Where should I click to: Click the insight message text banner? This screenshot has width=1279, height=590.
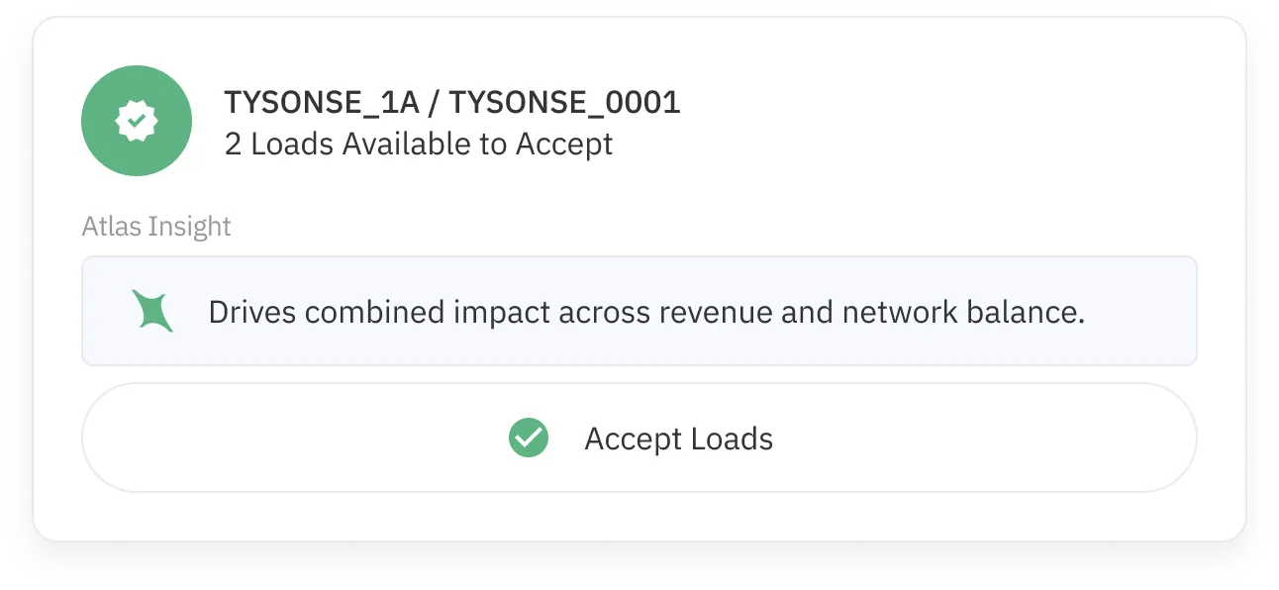pos(645,310)
